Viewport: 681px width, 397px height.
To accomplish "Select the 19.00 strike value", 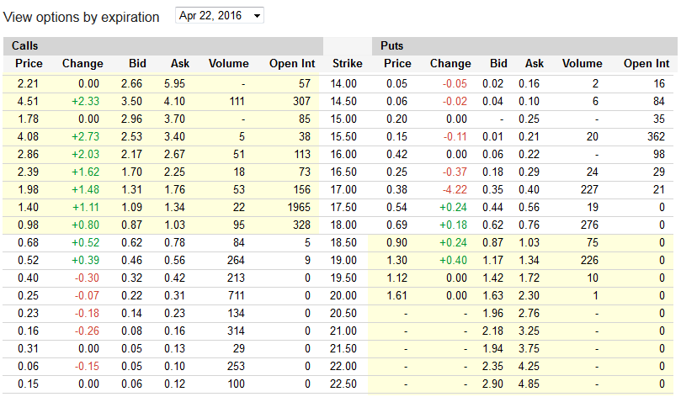I will click(343, 261).
